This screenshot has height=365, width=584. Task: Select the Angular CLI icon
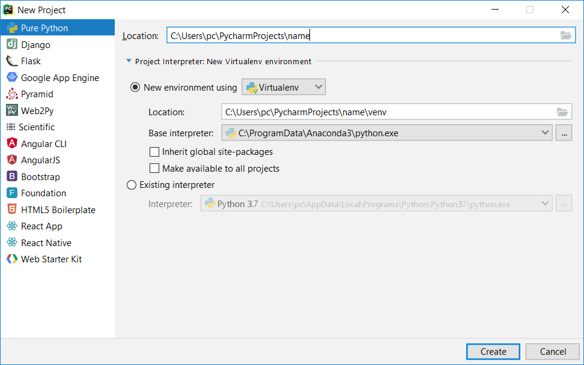pyautogui.click(x=12, y=143)
